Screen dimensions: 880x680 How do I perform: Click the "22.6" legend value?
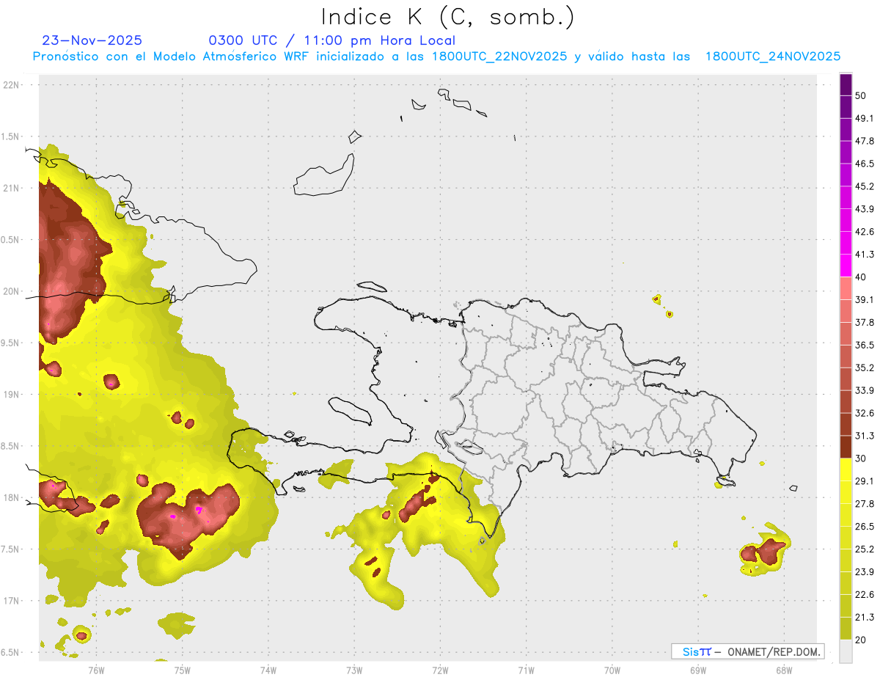coord(865,595)
